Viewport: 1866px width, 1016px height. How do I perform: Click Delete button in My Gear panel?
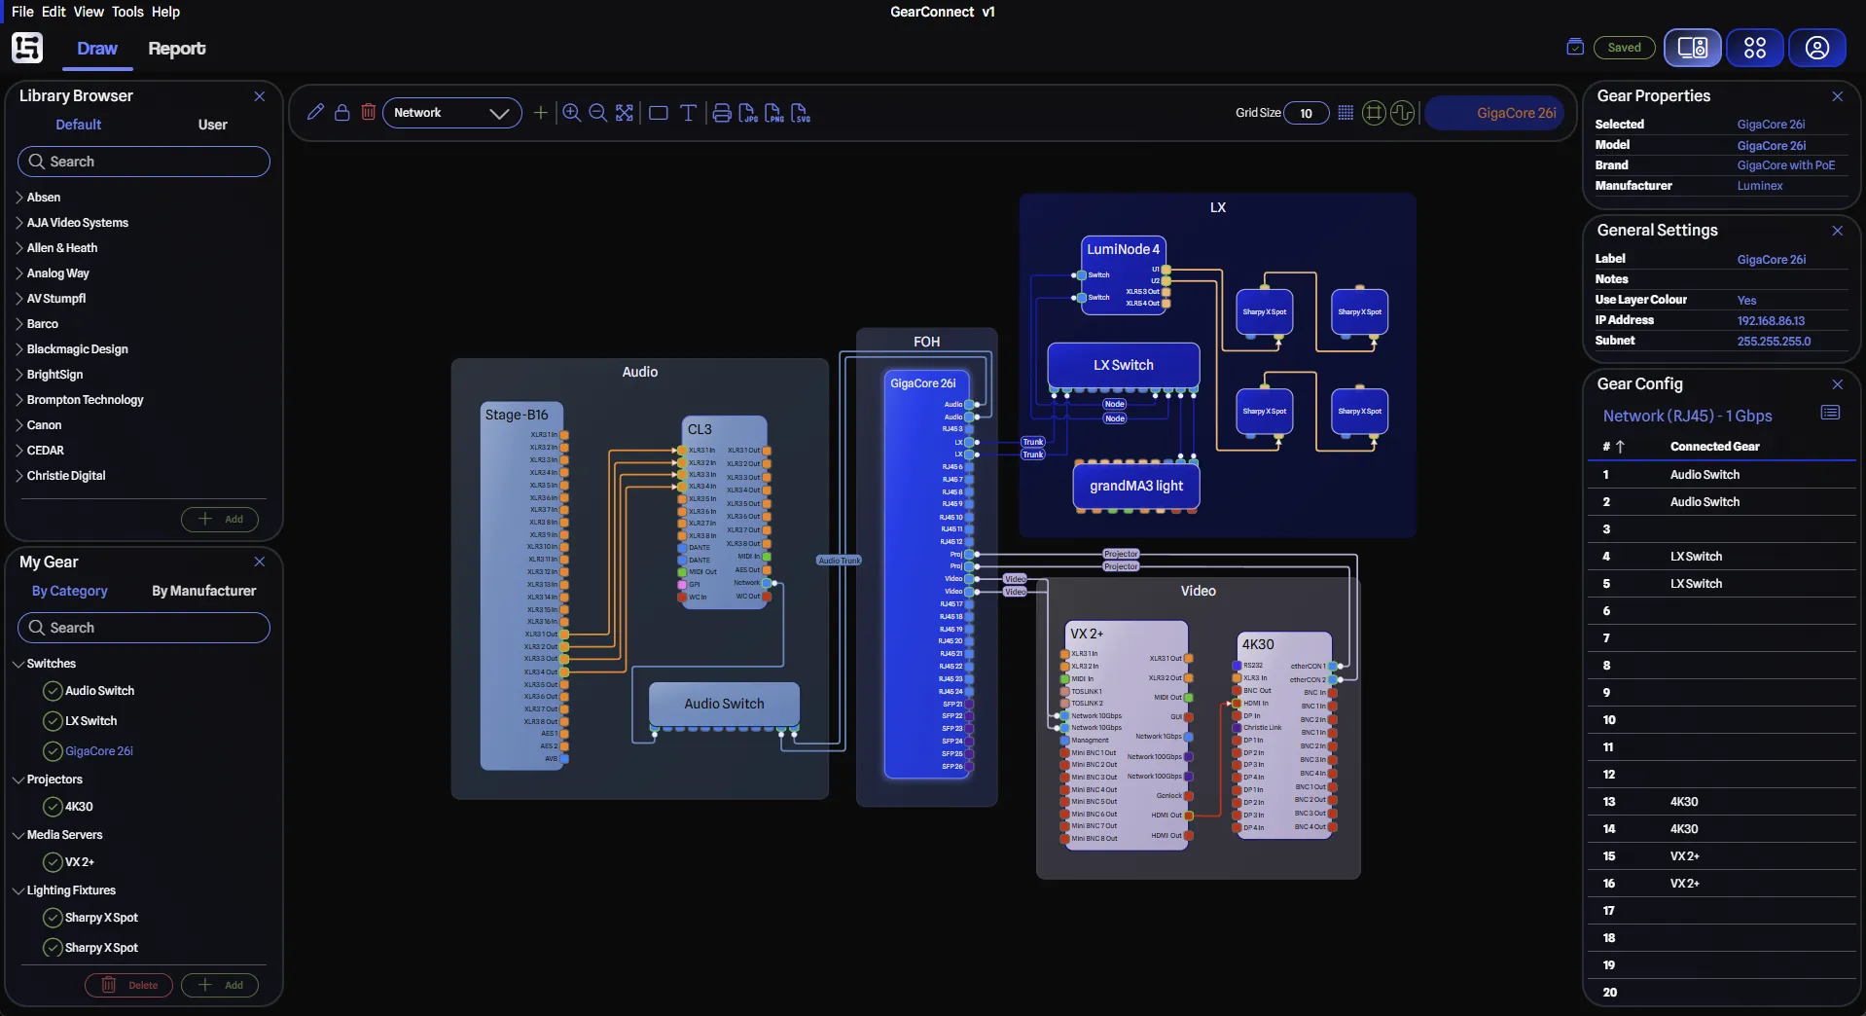point(128,985)
